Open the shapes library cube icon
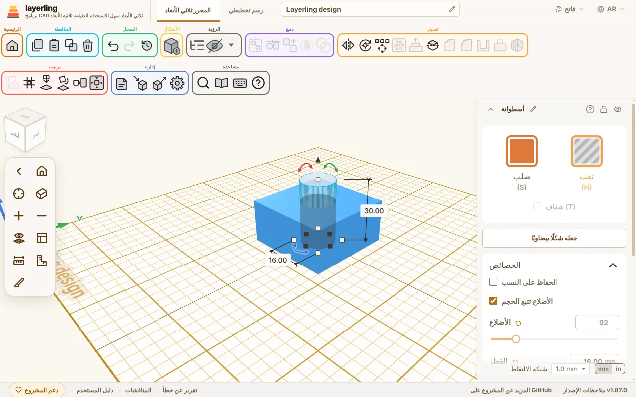The image size is (636, 397). pyautogui.click(x=172, y=46)
